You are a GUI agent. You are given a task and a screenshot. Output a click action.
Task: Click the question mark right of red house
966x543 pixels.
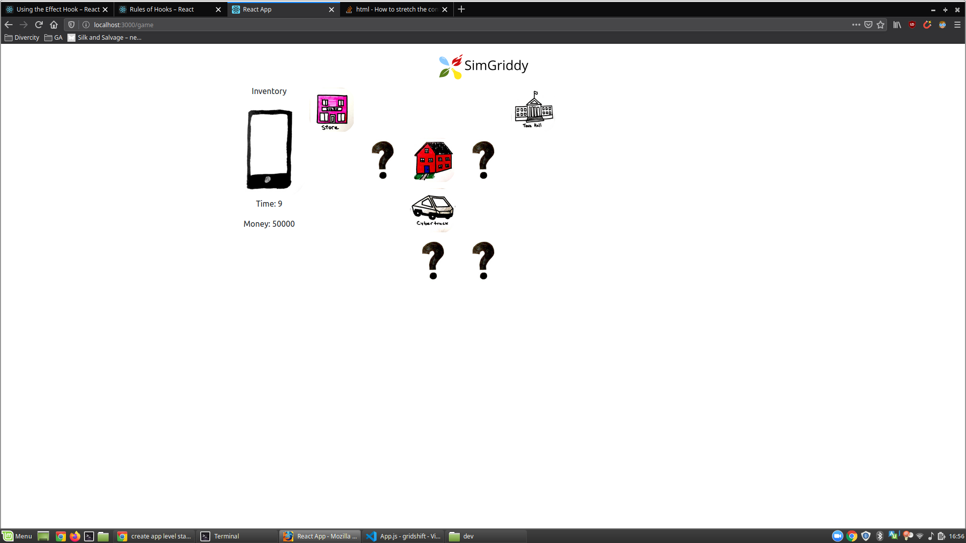(484, 160)
